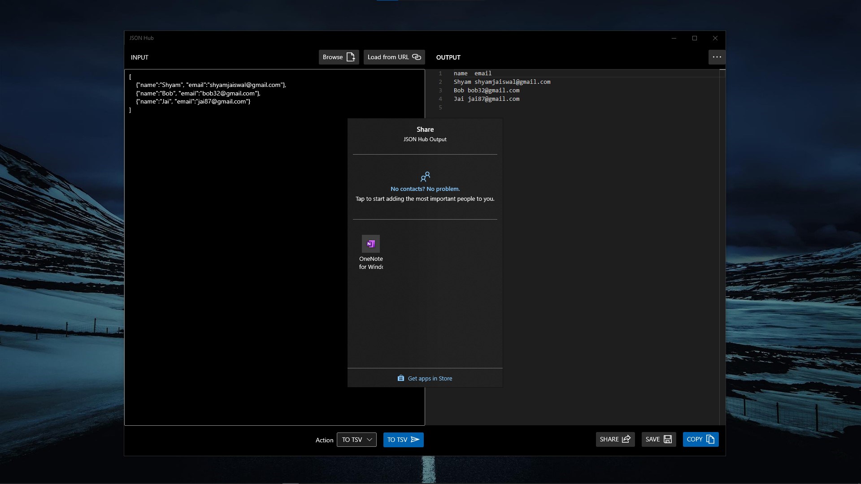Maximize the JSON Hub window

pyautogui.click(x=694, y=38)
